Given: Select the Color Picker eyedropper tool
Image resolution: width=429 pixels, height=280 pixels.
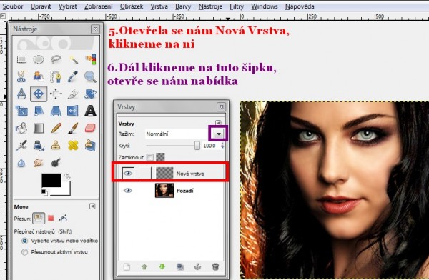Looking at the screenshot, I should tap(73, 76).
